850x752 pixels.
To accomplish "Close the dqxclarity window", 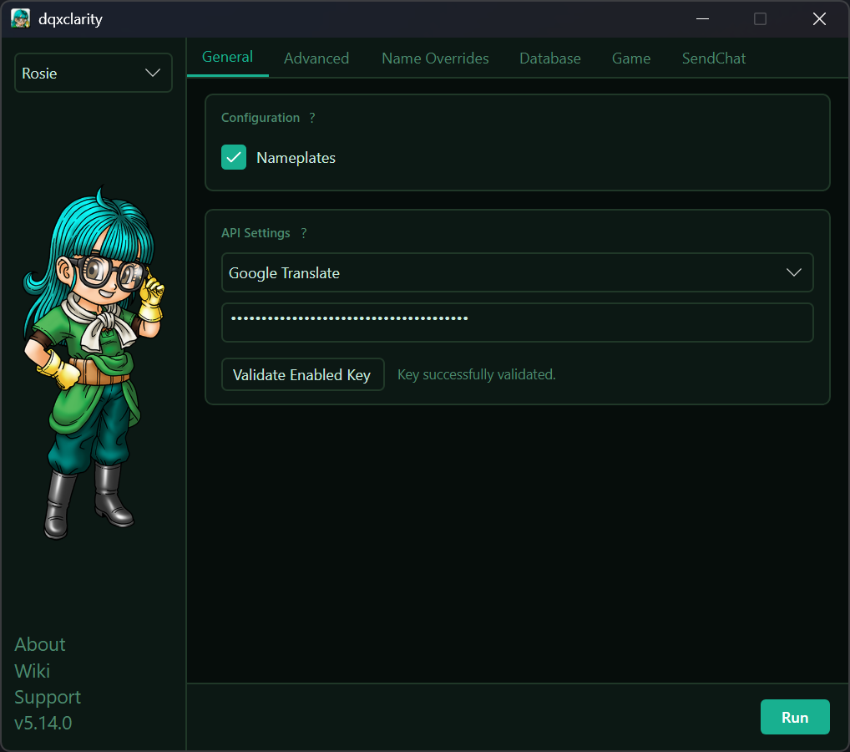I will (x=819, y=19).
